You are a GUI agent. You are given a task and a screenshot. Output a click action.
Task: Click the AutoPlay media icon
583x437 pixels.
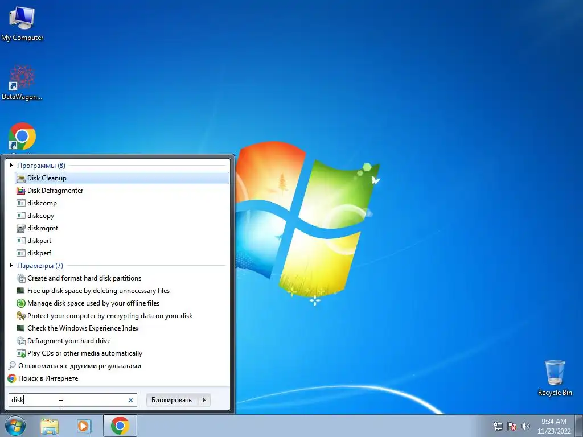pyautogui.click(x=21, y=353)
